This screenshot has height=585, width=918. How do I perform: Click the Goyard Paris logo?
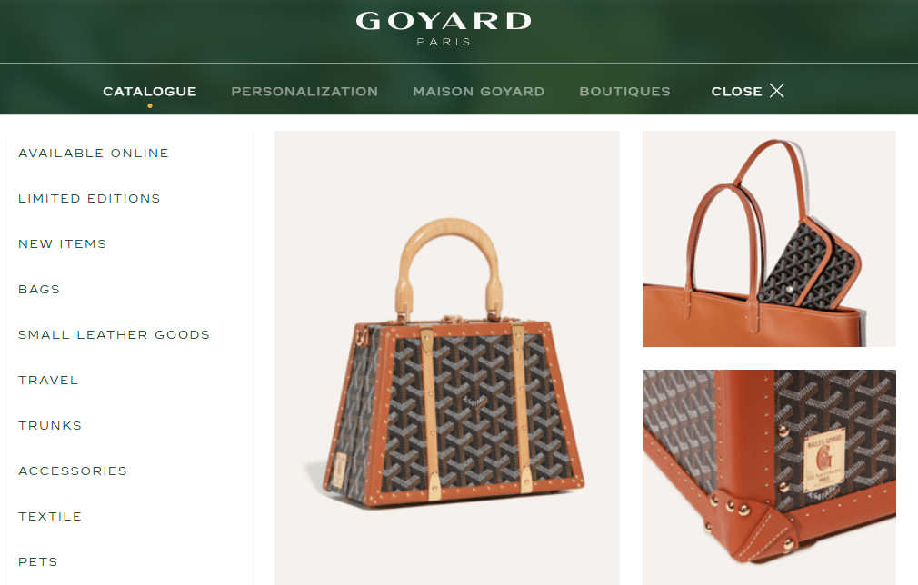click(444, 28)
